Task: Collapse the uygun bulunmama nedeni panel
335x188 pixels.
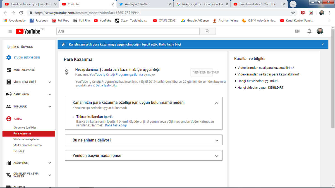Action: [x=217, y=103]
